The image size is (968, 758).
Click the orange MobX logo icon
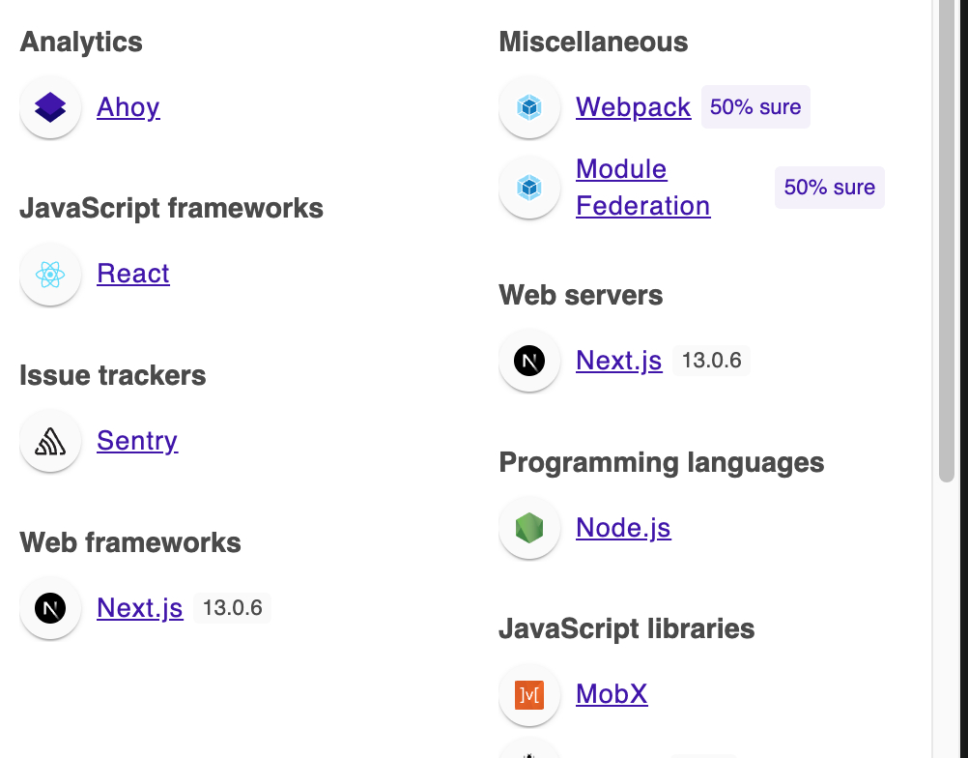click(x=529, y=694)
